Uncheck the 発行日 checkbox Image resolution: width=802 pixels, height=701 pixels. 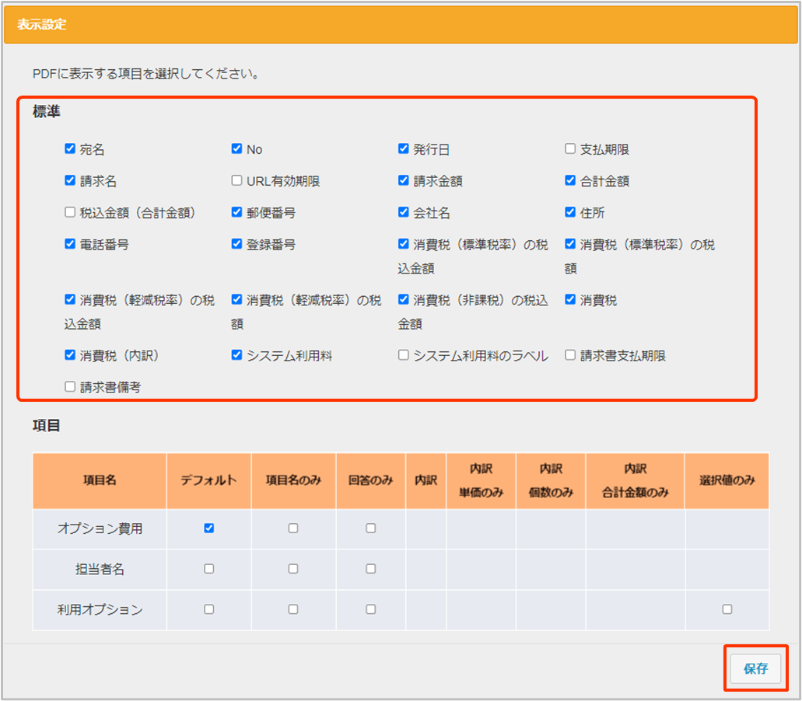403,149
